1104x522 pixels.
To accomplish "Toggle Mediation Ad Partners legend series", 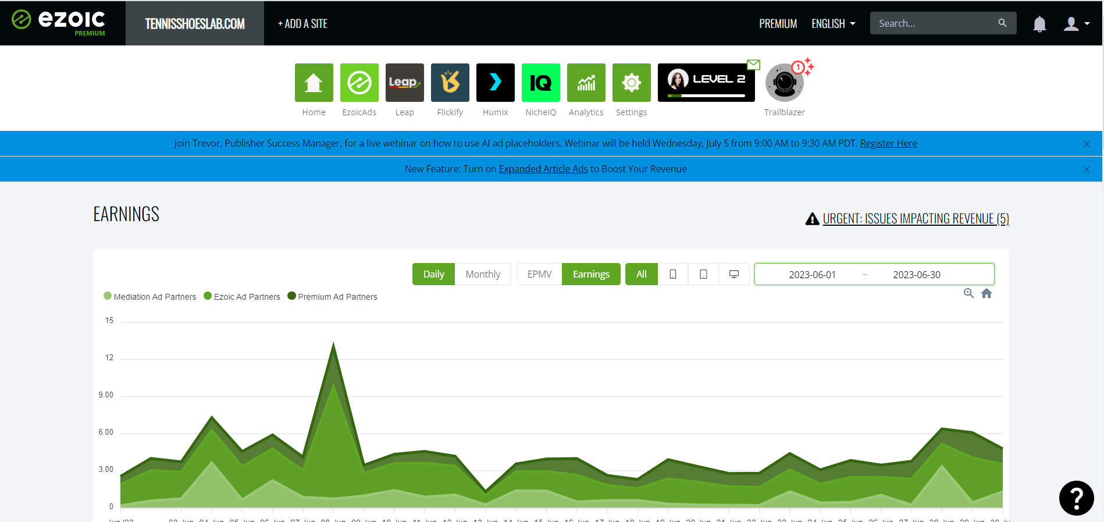I will click(x=150, y=297).
